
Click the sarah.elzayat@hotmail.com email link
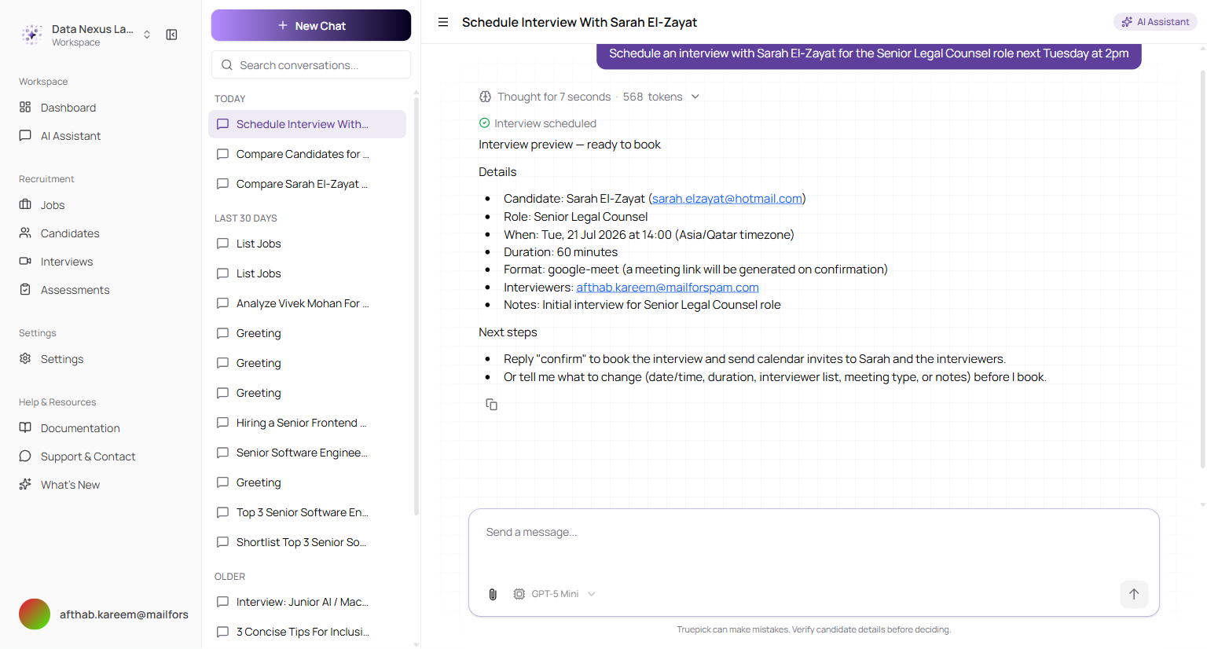tap(727, 199)
